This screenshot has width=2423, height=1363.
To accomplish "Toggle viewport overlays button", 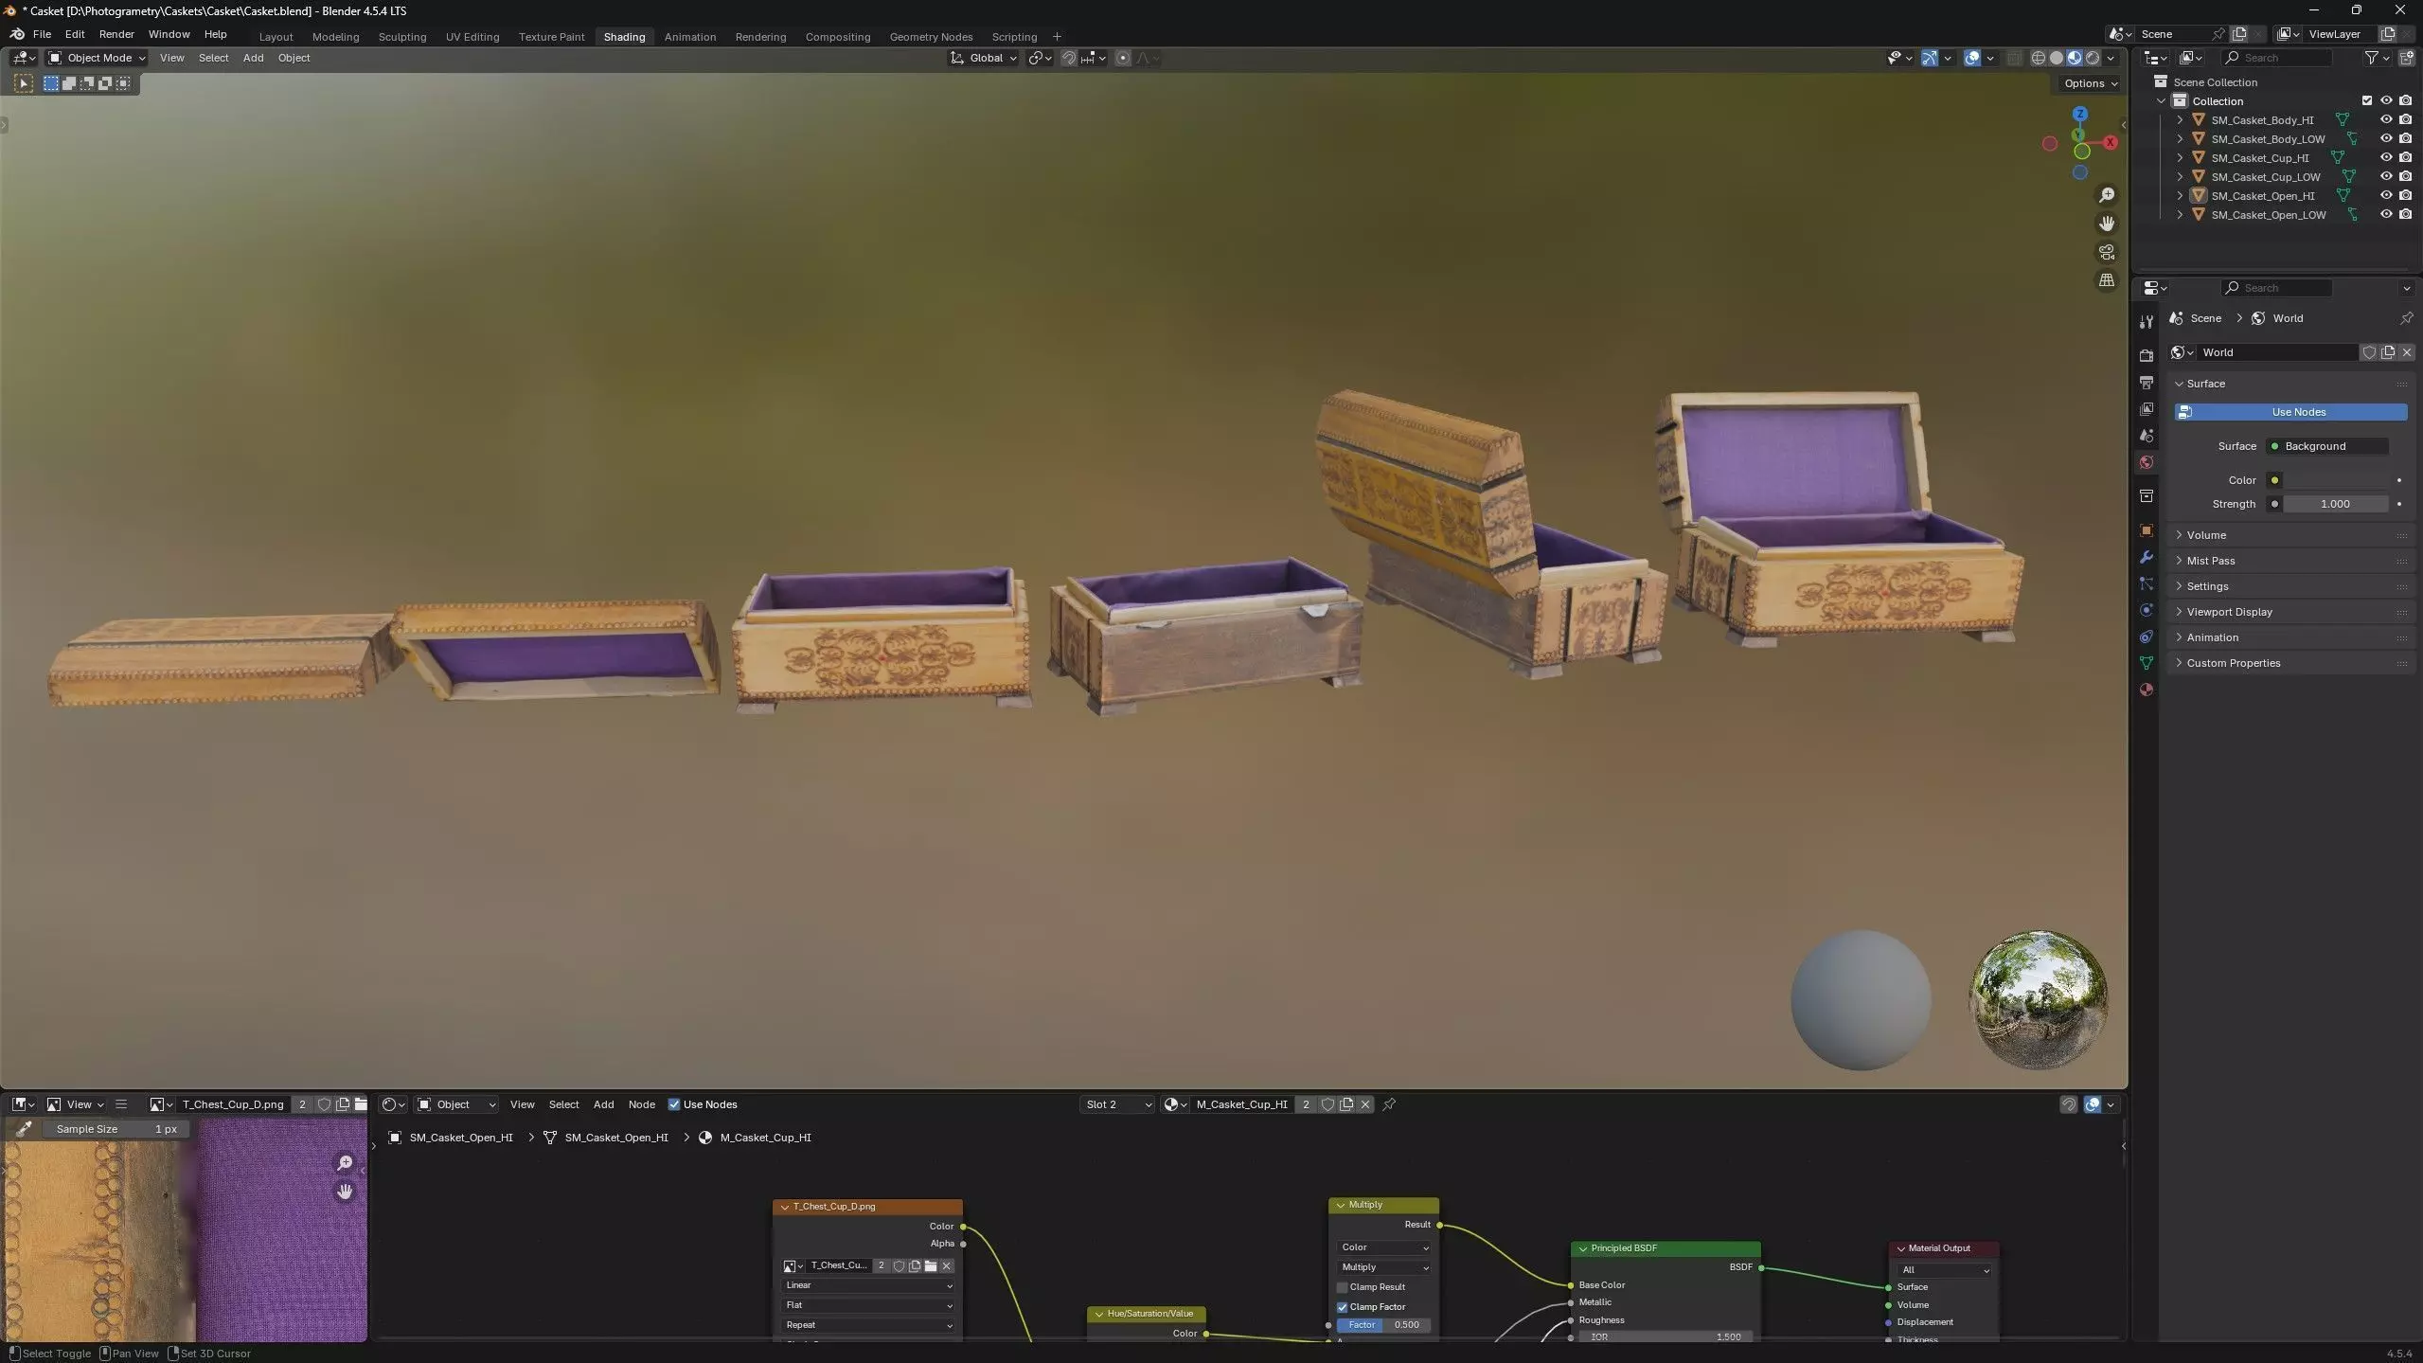I will 1972,58.
